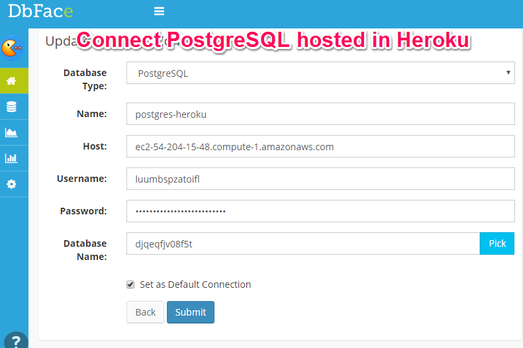Open the settings gear sidebar icon
Screen dimensions: 523x348
[x=11, y=184]
